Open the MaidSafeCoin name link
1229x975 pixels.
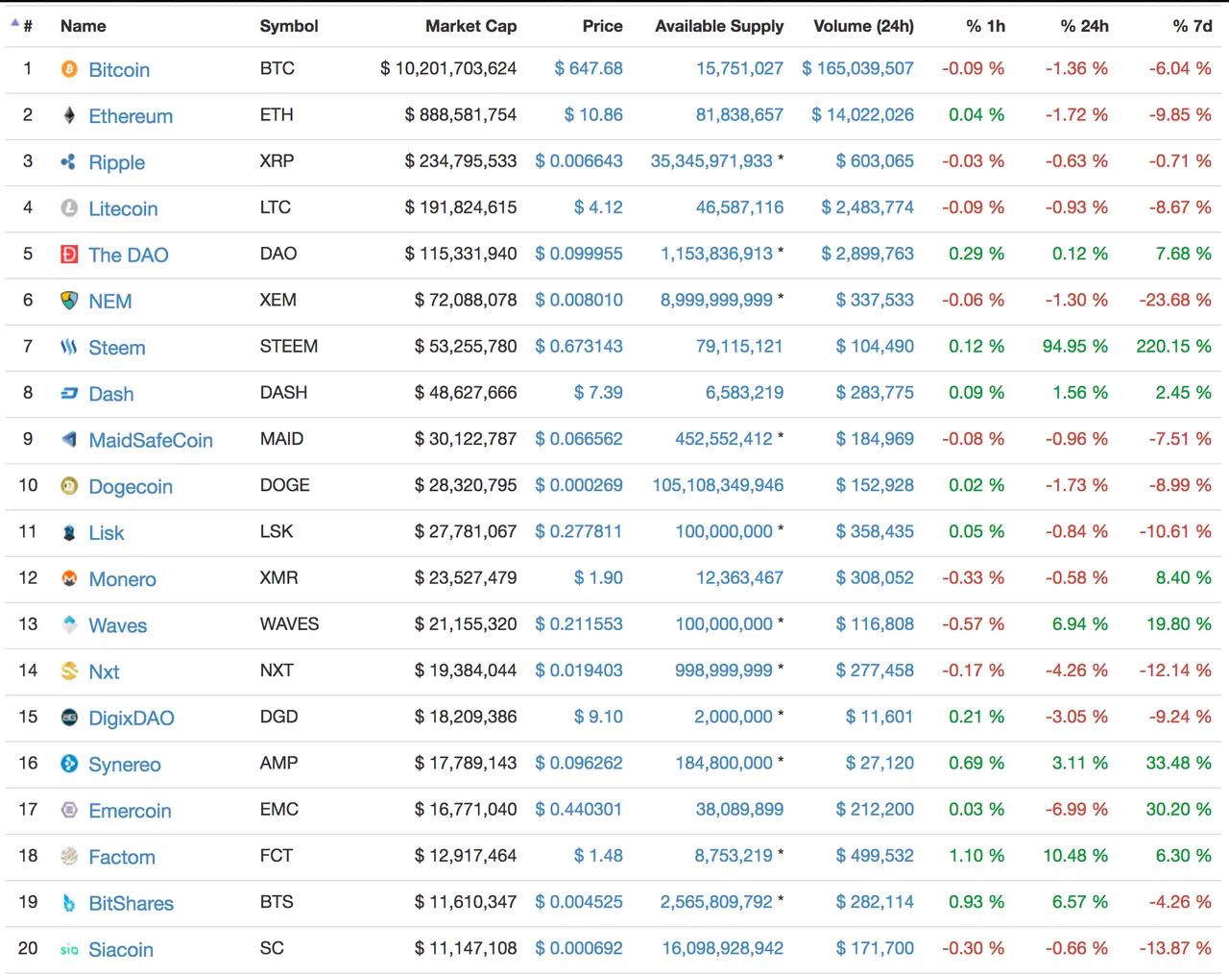click(151, 440)
